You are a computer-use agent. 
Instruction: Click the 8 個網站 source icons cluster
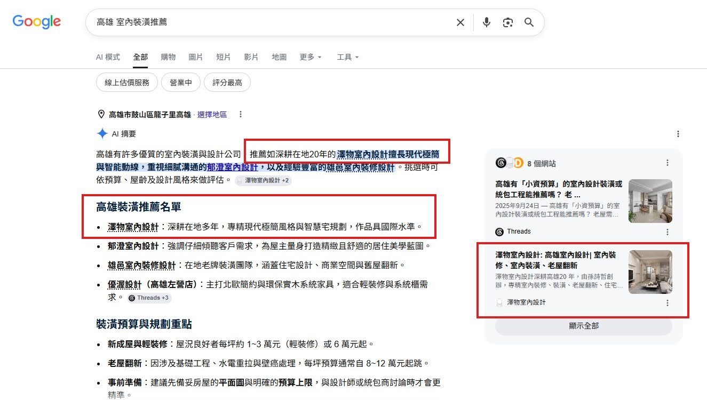click(x=509, y=163)
